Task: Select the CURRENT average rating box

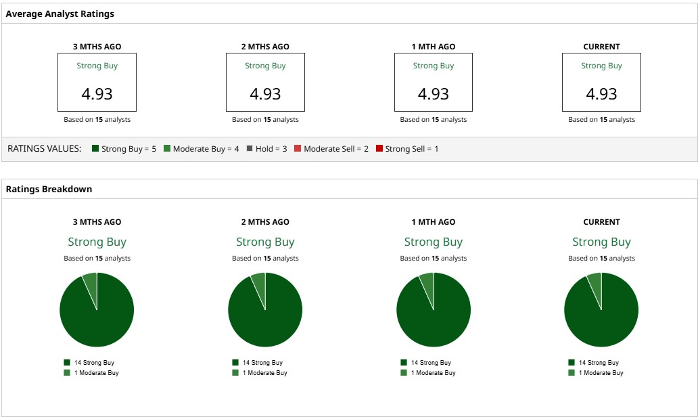Action: click(601, 83)
